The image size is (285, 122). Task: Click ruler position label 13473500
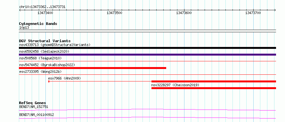(115, 13)
